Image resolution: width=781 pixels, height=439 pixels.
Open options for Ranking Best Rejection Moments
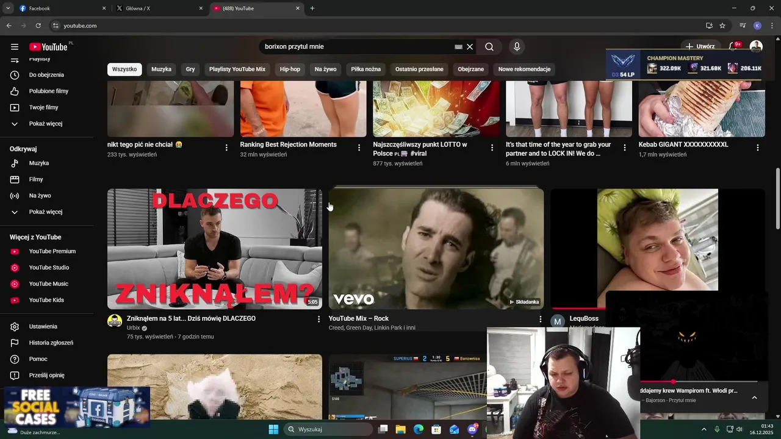pyautogui.click(x=359, y=148)
